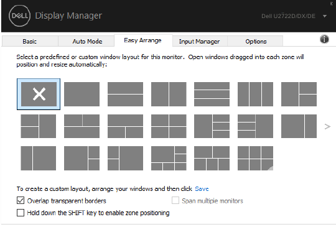Select the Easy Arrange tab
Image resolution: width=336 pixels, height=227 pixels.
click(142, 40)
